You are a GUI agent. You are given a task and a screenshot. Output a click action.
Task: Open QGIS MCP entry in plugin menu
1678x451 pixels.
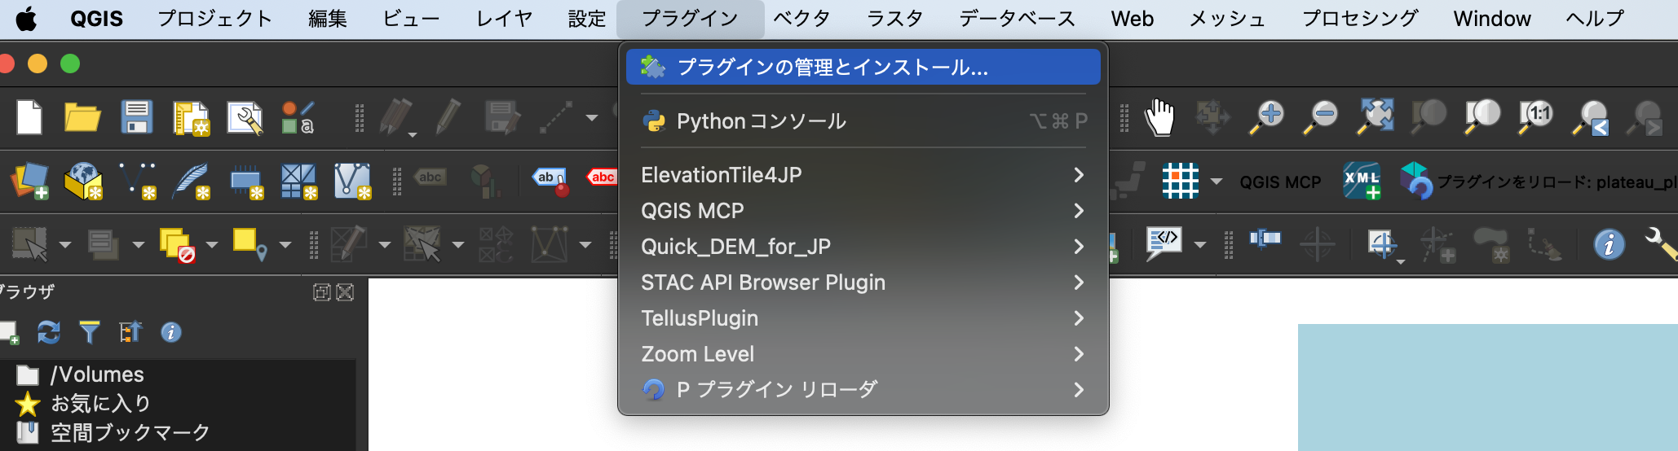(863, 211)
